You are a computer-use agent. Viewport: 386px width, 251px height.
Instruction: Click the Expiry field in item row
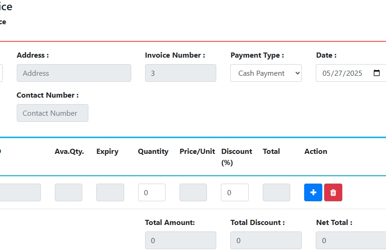tap(110, 192)
